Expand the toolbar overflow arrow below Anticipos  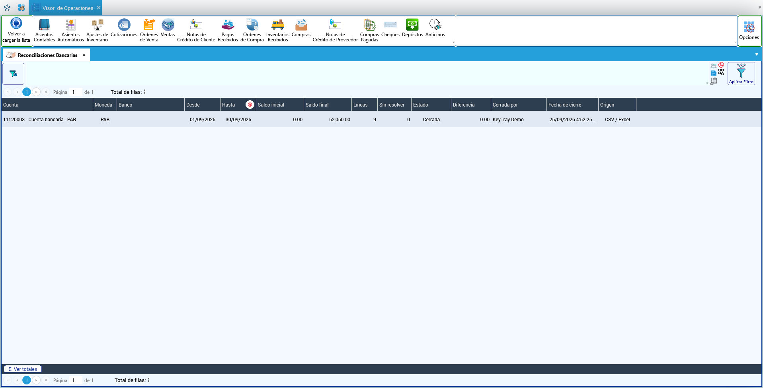pyautogui.click(x=453, y=42)
